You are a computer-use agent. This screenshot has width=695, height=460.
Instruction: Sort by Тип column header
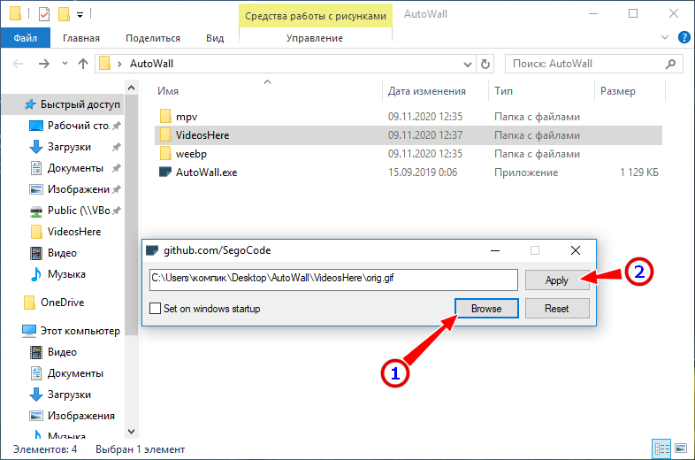coord(503,91)
